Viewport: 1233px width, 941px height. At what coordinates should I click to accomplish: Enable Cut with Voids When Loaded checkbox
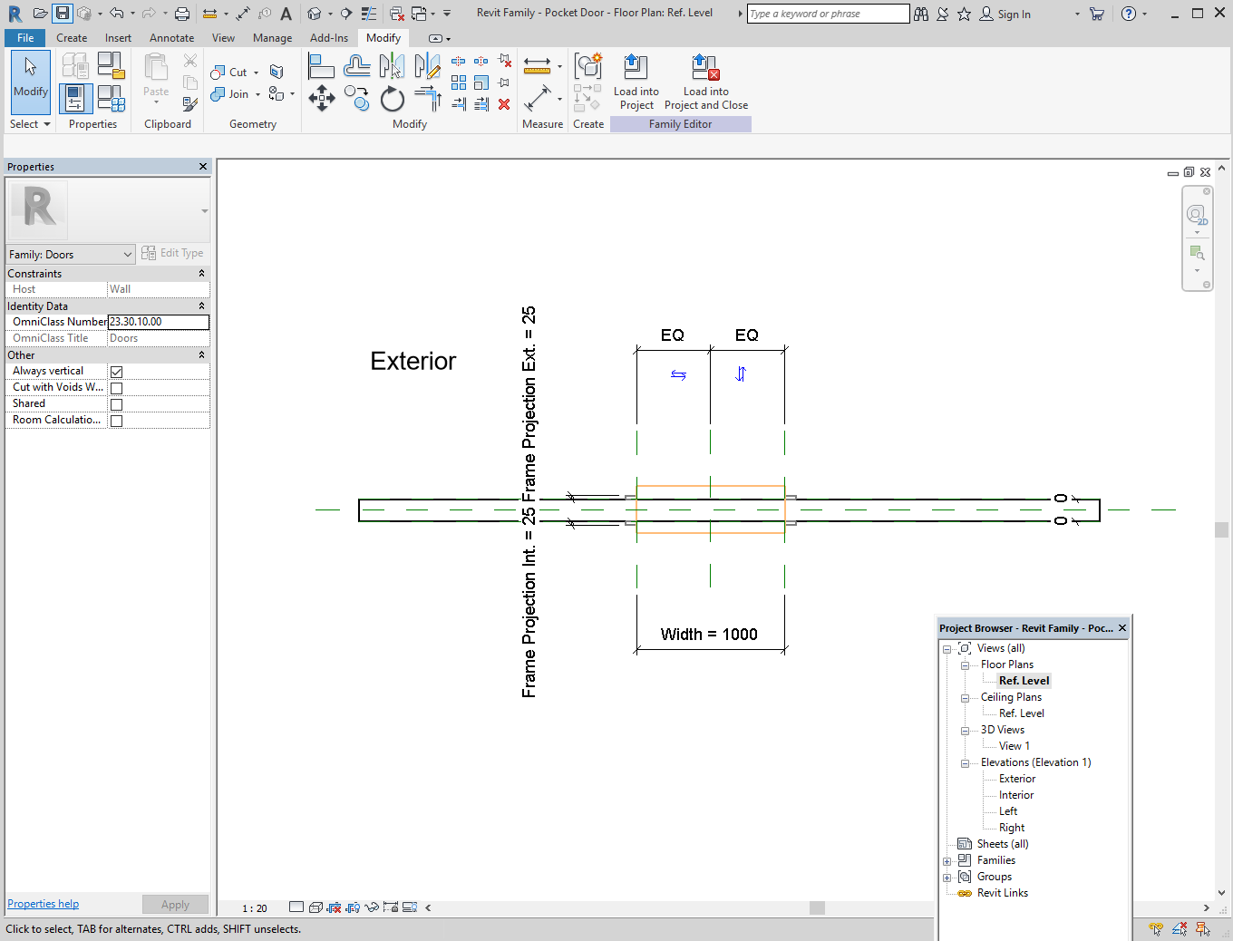tap(116, 388)
